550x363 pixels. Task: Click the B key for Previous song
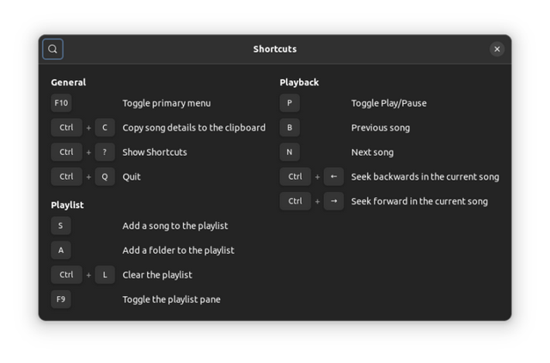pyautogui.click(x=290, y=127)
